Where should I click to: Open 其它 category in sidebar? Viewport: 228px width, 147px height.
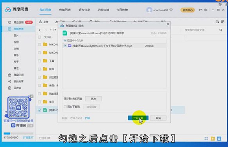[16, 68]
